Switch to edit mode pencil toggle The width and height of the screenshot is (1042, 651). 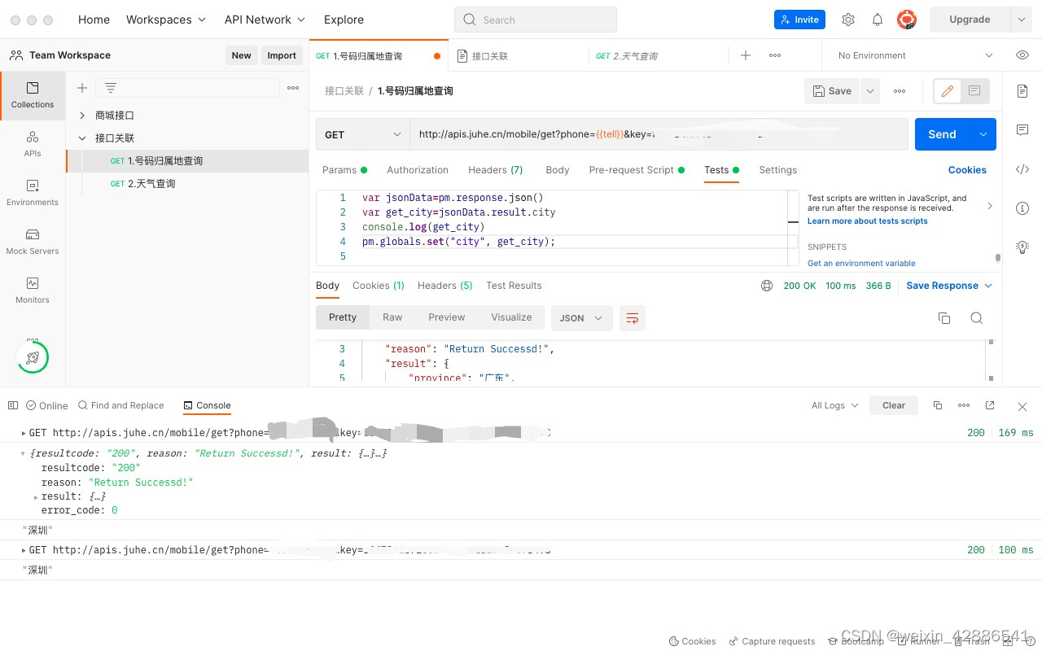(948, 91)
